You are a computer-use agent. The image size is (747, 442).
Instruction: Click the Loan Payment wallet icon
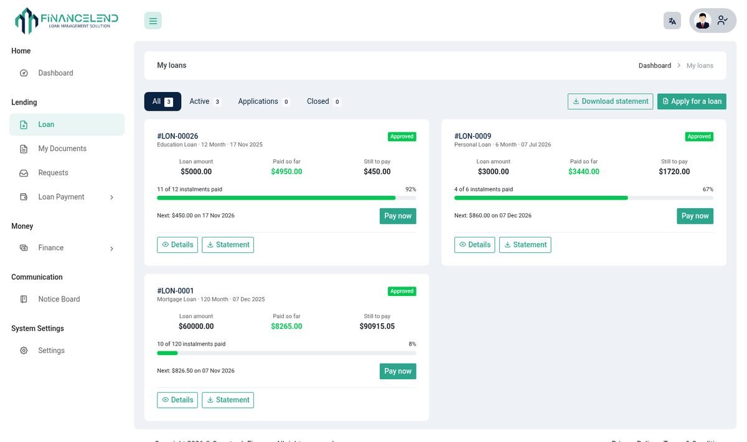(24, 197)
